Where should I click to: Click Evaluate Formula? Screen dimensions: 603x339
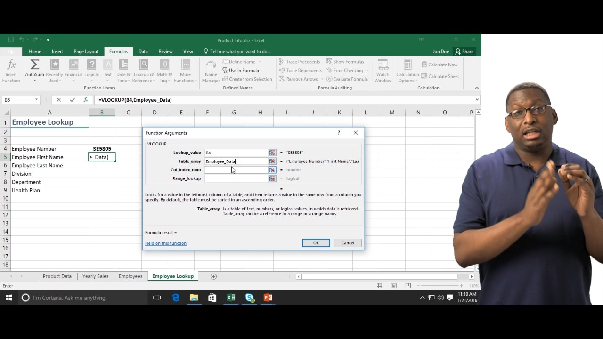pos(347,79)
